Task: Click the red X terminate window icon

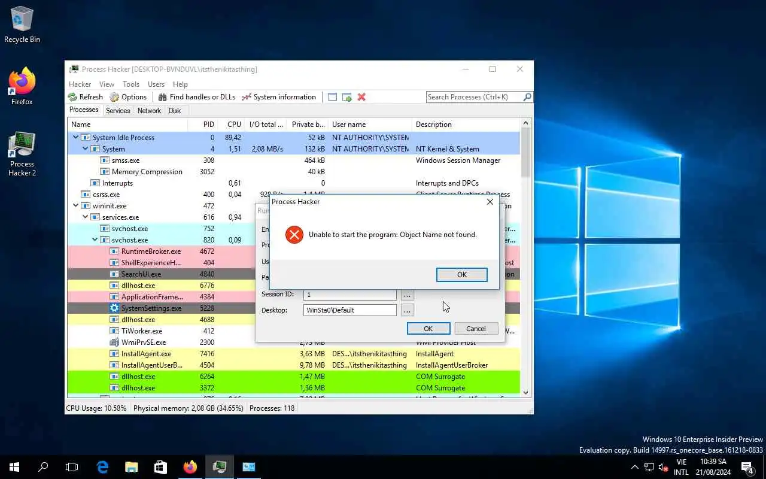Action: point(361,97)
